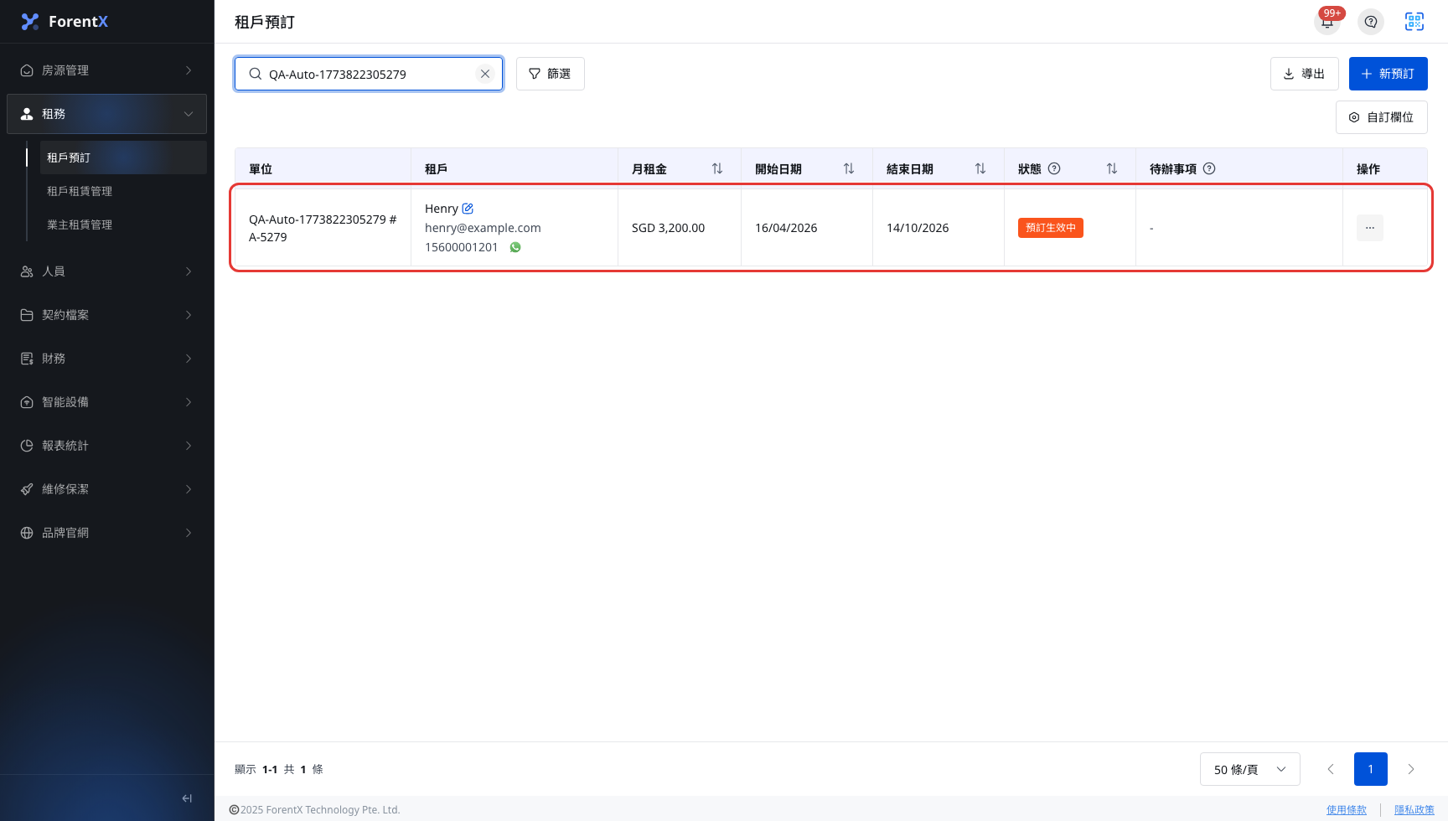
Task: Click the 新預訂 new booking button
Action: (1389, 74)
